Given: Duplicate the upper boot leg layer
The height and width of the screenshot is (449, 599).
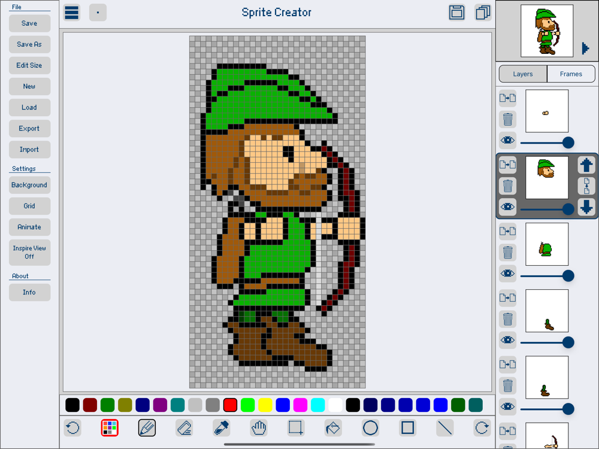Looking at the screenshot, I should click(508, 298).
